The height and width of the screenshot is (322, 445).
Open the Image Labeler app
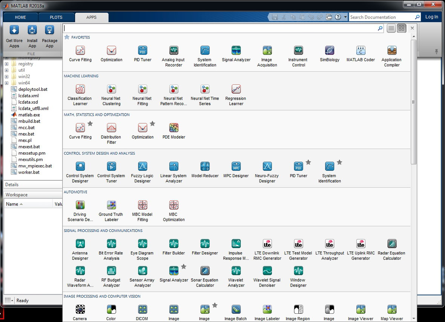pyautogui.click(x=267, y=312)
